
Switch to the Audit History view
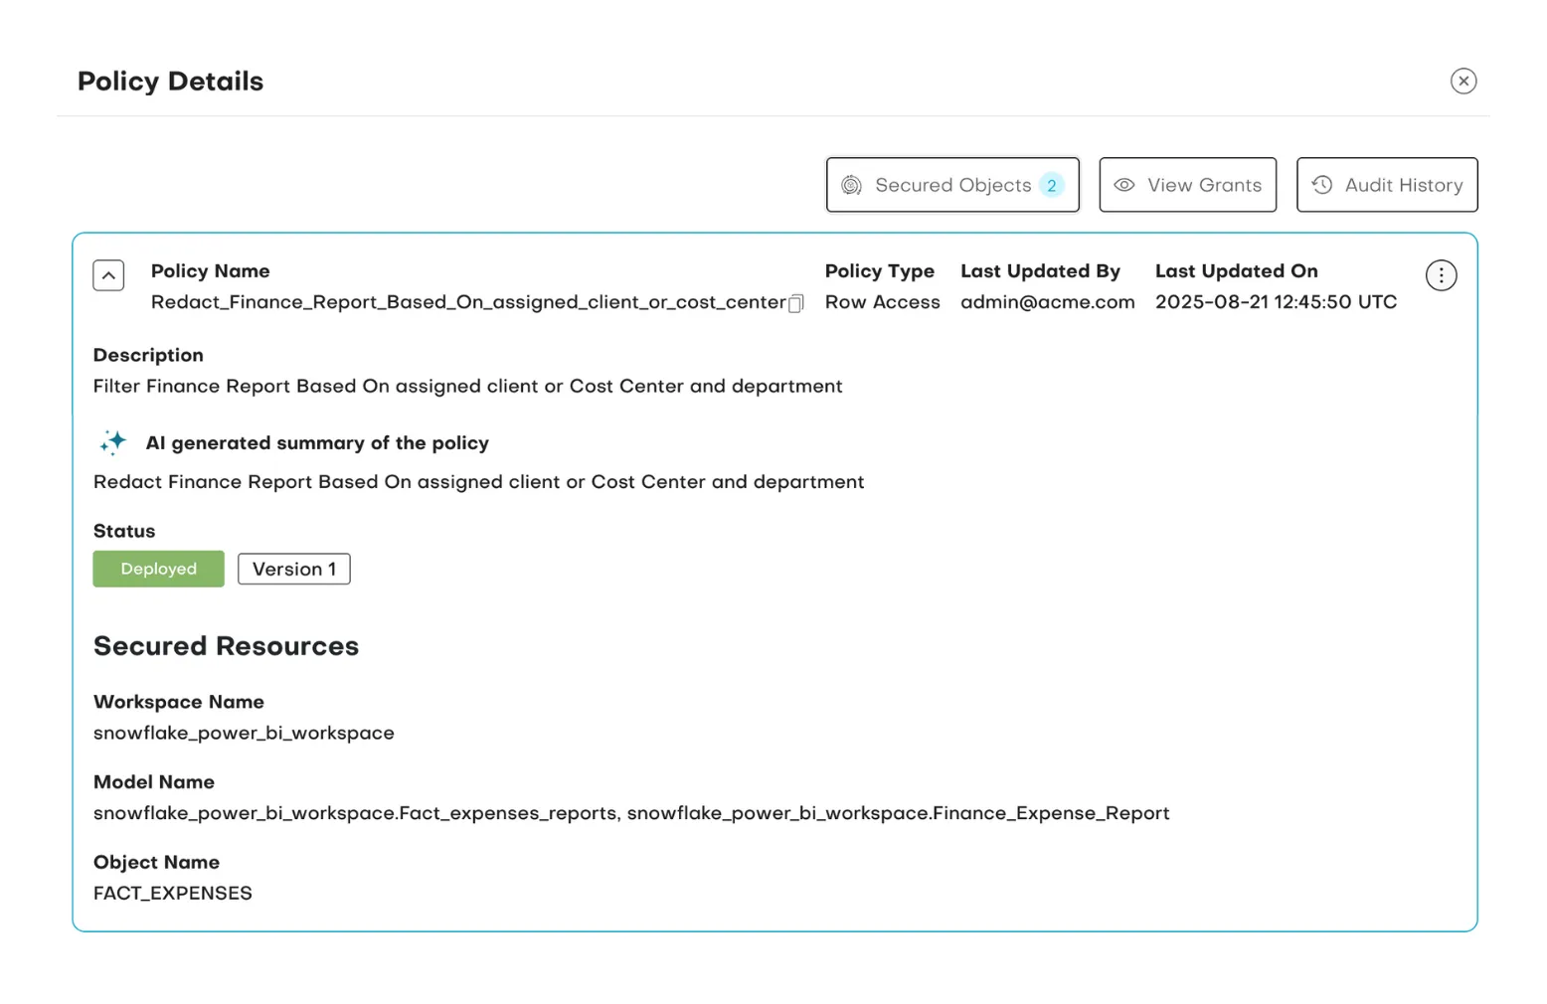pos(1386,185)
